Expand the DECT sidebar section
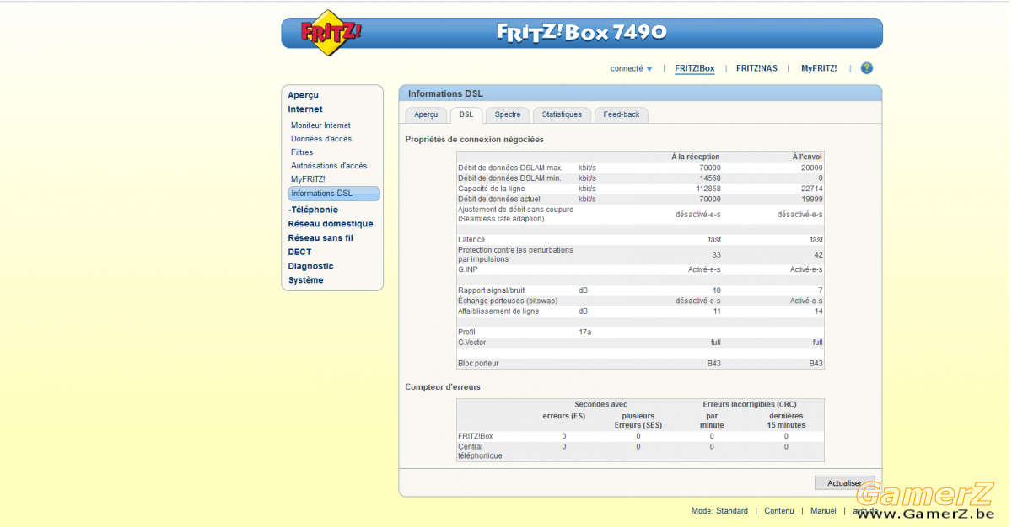1012x527 pixels. pyautogui.click(x=299, y=252)
